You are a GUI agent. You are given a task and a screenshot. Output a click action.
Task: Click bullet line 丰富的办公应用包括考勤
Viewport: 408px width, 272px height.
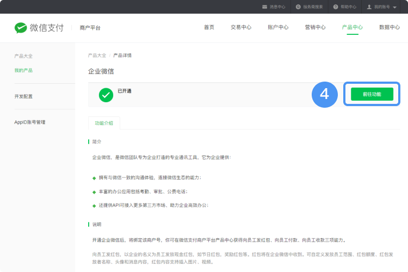[143, 191]
